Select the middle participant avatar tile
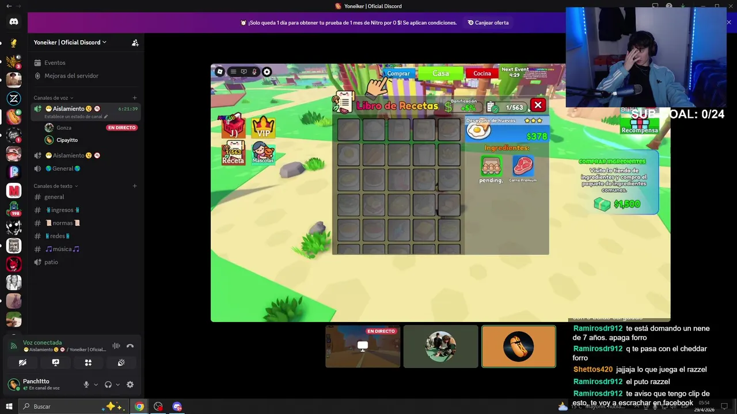 pos(440,346)
